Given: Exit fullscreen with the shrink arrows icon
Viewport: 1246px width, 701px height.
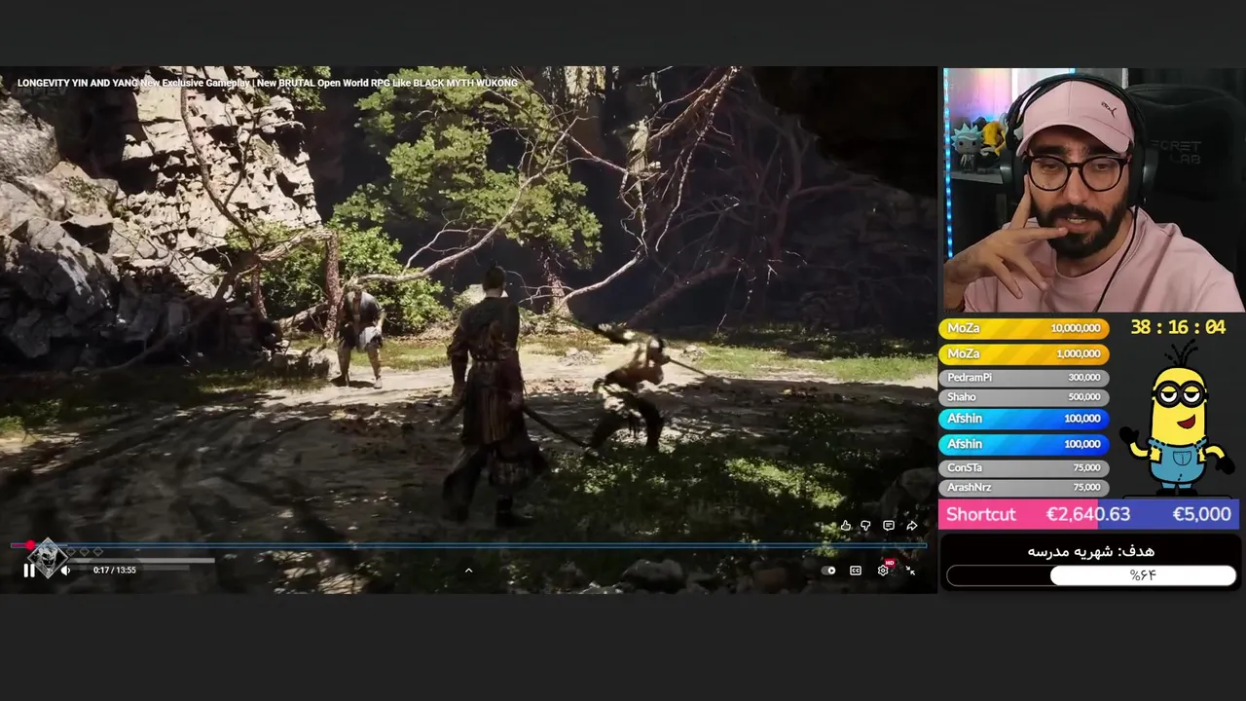Looking at the screenshot, I should click(910, 571).
